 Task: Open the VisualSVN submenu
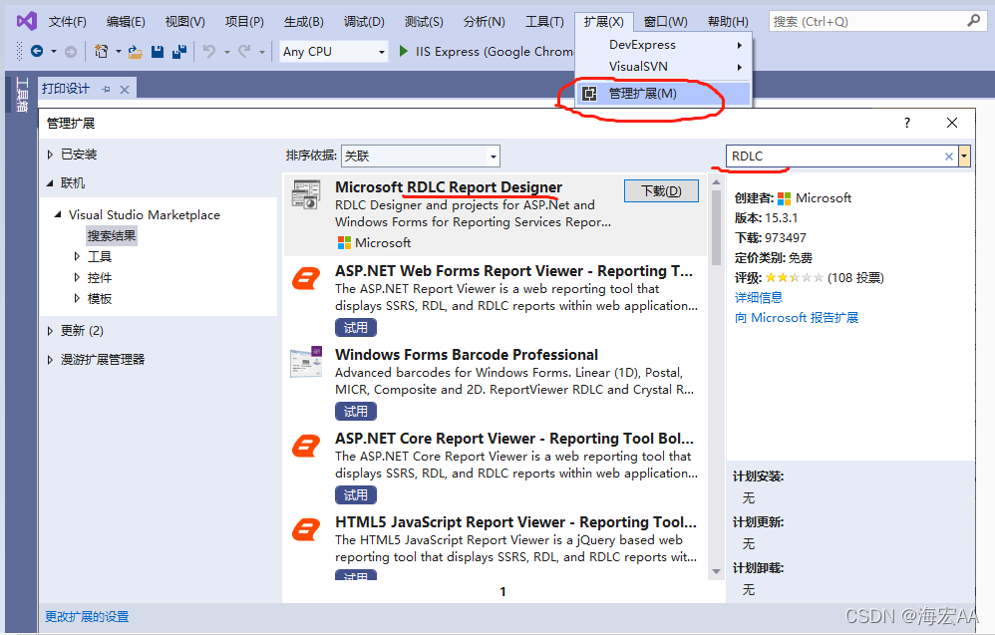click(x=663, y=67)
